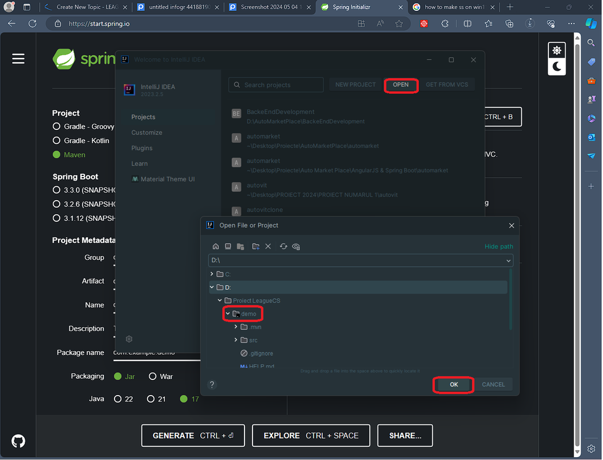
Task: Click the Delete toolbar icon in file dialog
Action: [268, 246]
